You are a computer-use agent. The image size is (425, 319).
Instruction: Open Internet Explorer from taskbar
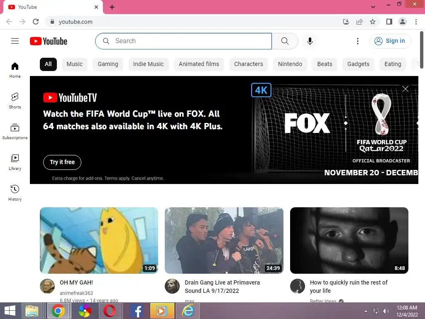coord(188,311)
